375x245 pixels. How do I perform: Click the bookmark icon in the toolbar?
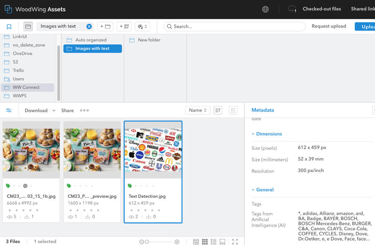[9, 27]
